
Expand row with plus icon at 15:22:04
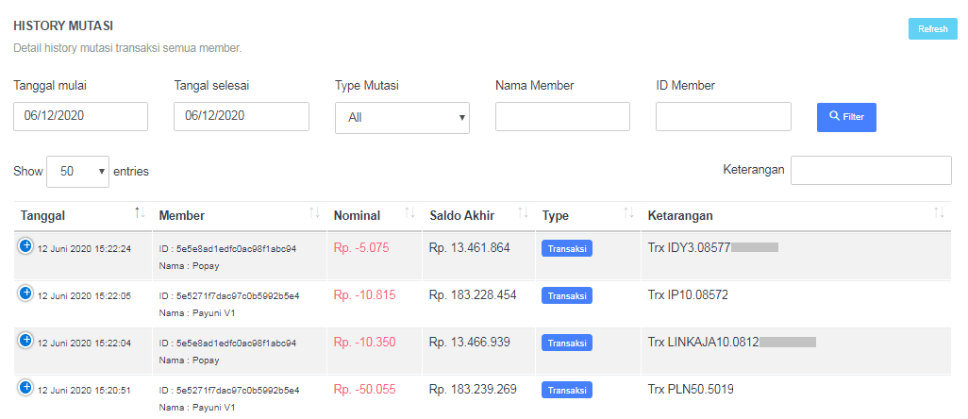[26, 339]
